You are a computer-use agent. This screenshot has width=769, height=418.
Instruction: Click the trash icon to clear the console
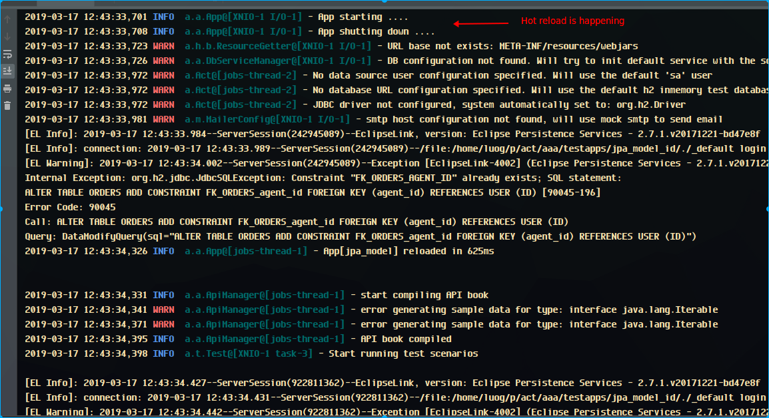tap(7, 106)
